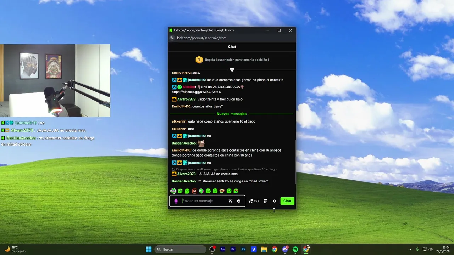
Task: Open the blue V app on taskbar
Action: (x=254, y=249)
